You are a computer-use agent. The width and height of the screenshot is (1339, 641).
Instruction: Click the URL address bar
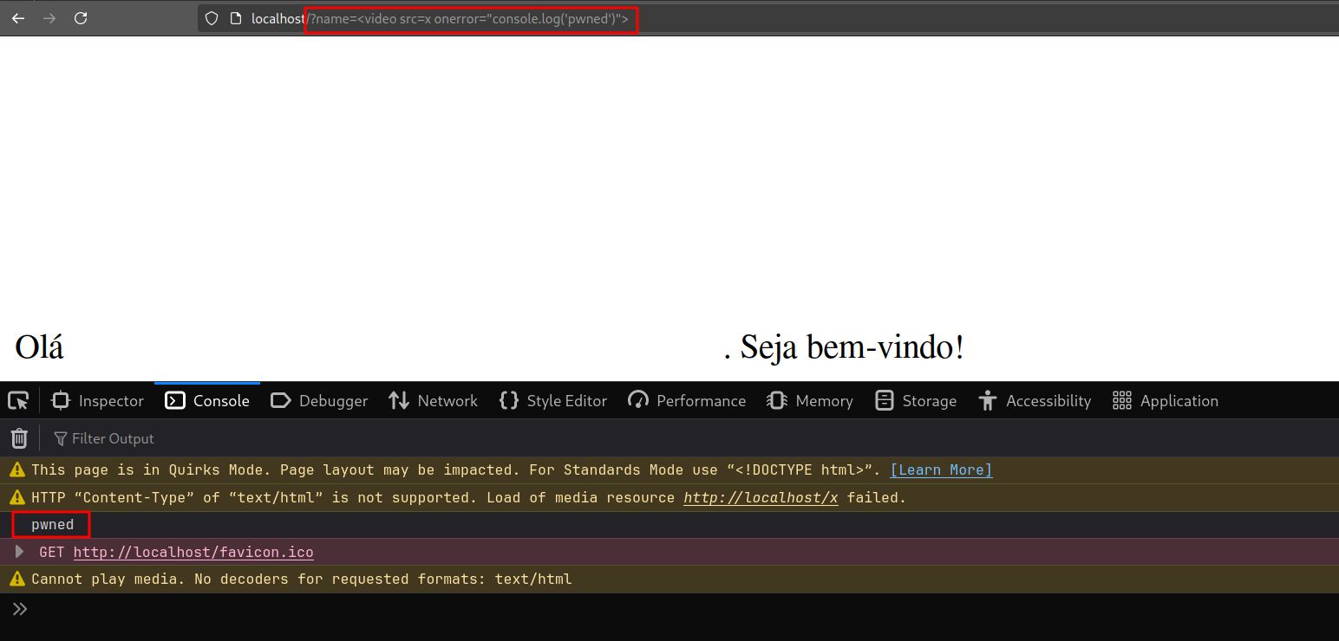[473, 18]
